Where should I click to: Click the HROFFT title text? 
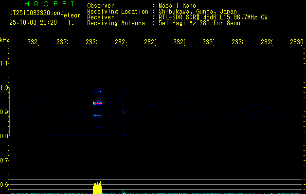point(50,4)
